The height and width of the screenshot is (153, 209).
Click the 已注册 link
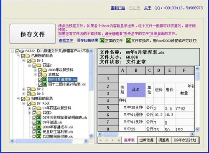pos(135,8)
